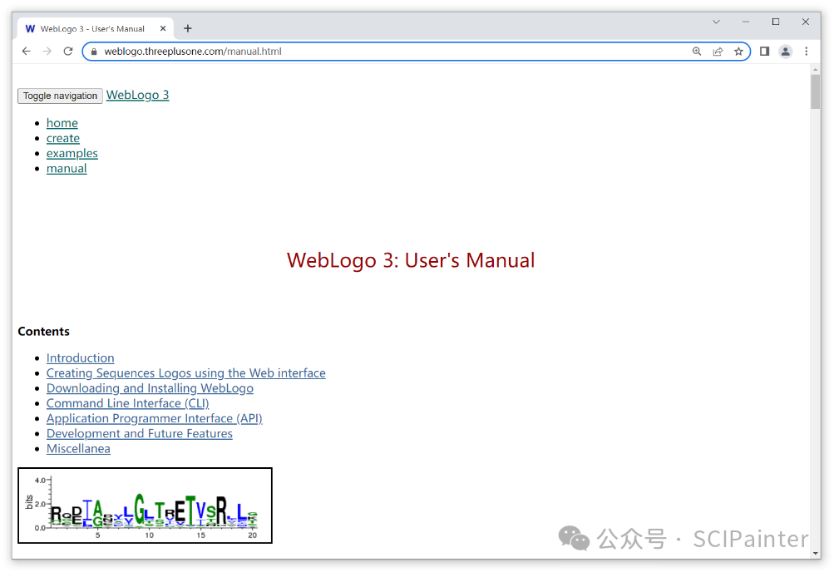Viewport: 834px width, 572px height.
Task: Go to the create nav item
Action: [63, 138]
